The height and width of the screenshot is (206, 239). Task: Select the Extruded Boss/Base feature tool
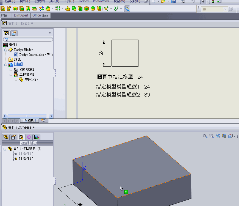(x=3, y=9)
